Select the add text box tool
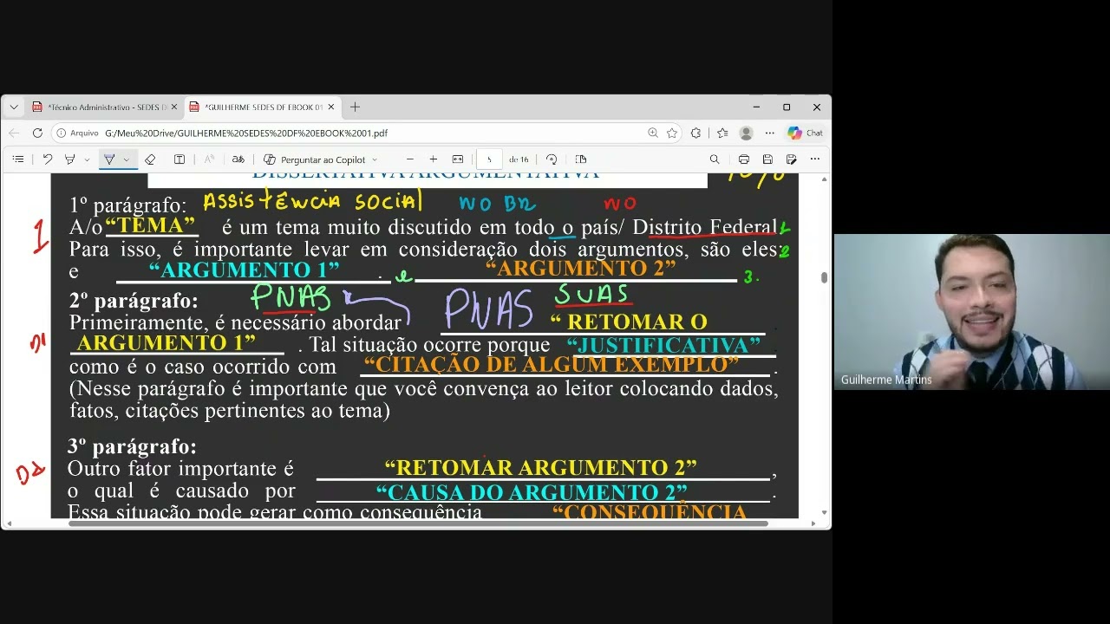 pos(180,159)
